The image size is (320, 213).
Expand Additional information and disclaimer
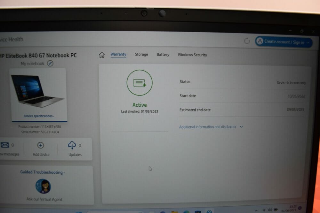211,127
